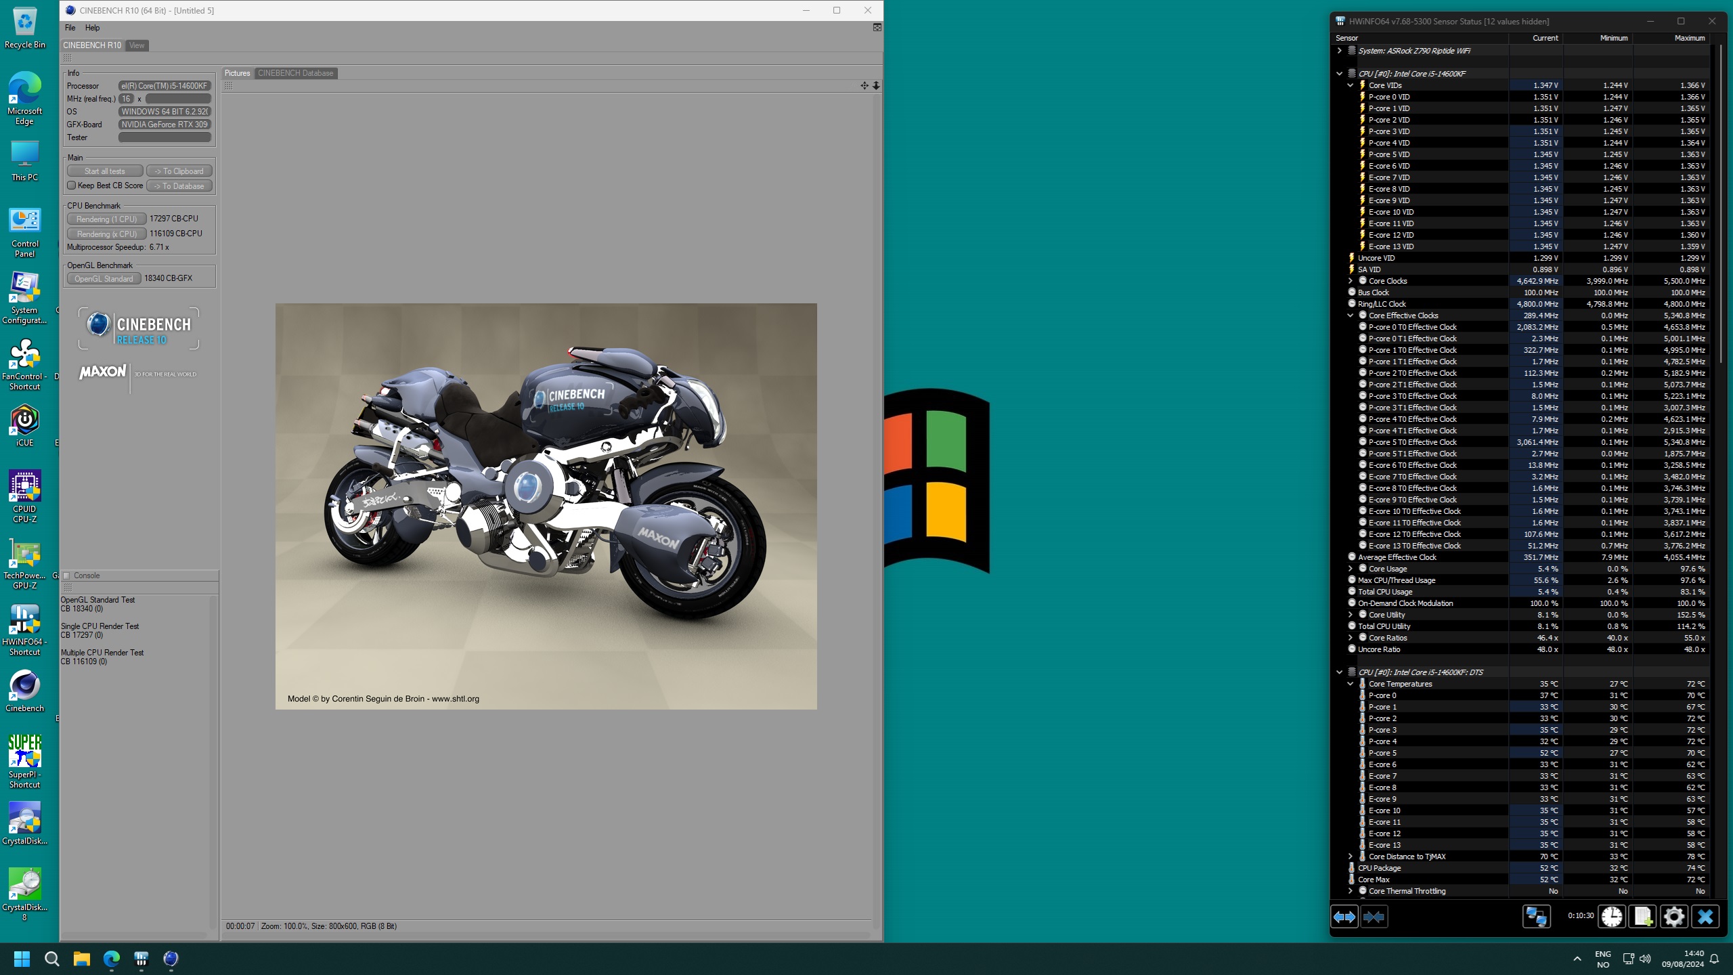Open the Microsoft Edge desktop shortcut
The width and height of the screenshot is (1733, 975).
(24, 98)
